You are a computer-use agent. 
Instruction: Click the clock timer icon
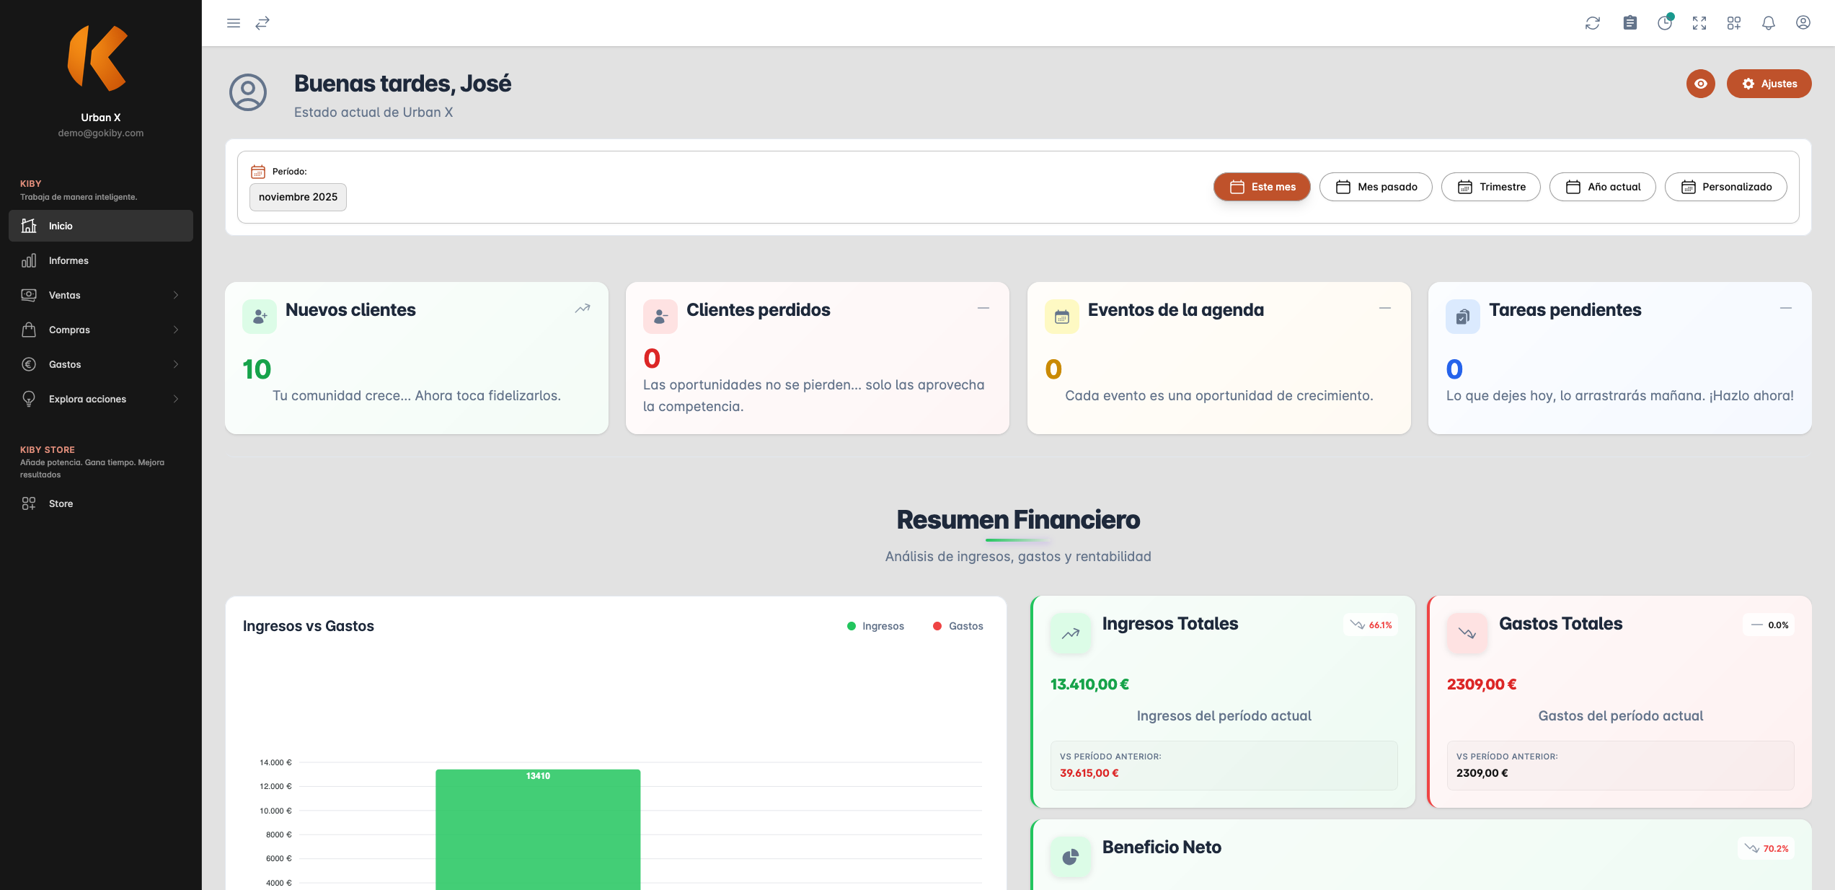pos(1664,23)
